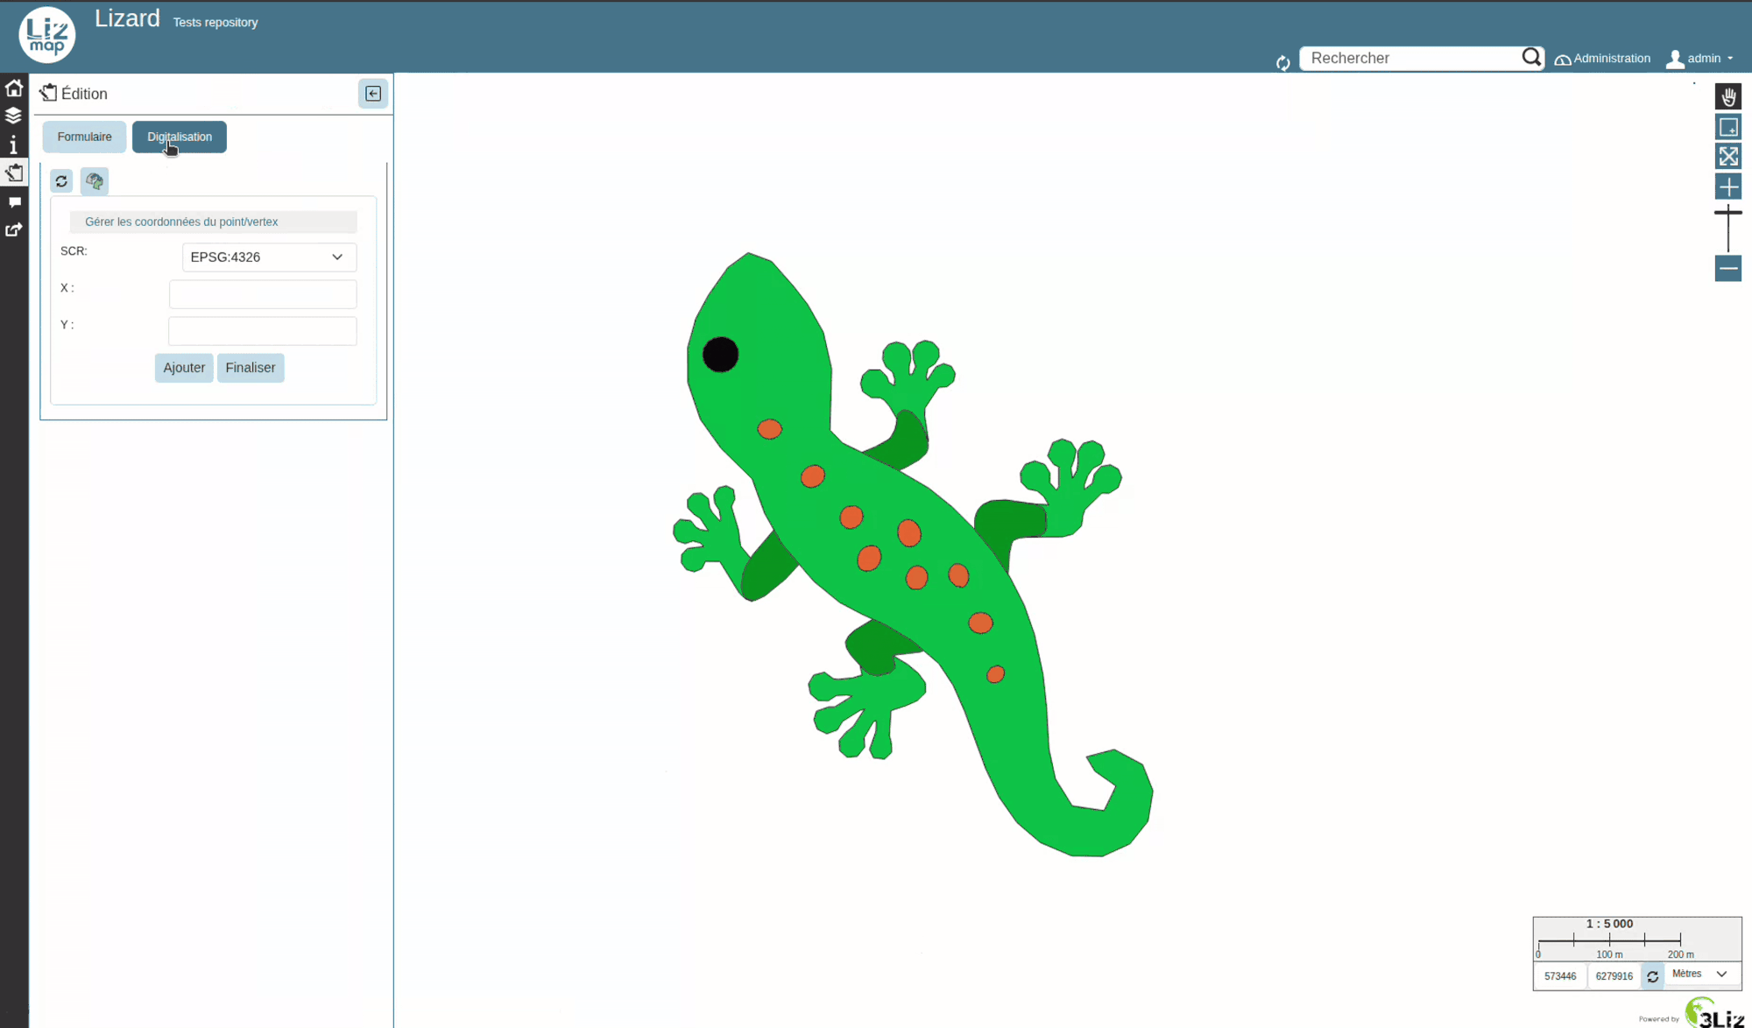
Task: Open the share permalink sidebar icon
Action: (14, 229)
